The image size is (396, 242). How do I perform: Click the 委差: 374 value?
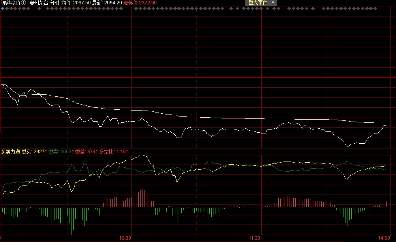click(x=86, y=152)
